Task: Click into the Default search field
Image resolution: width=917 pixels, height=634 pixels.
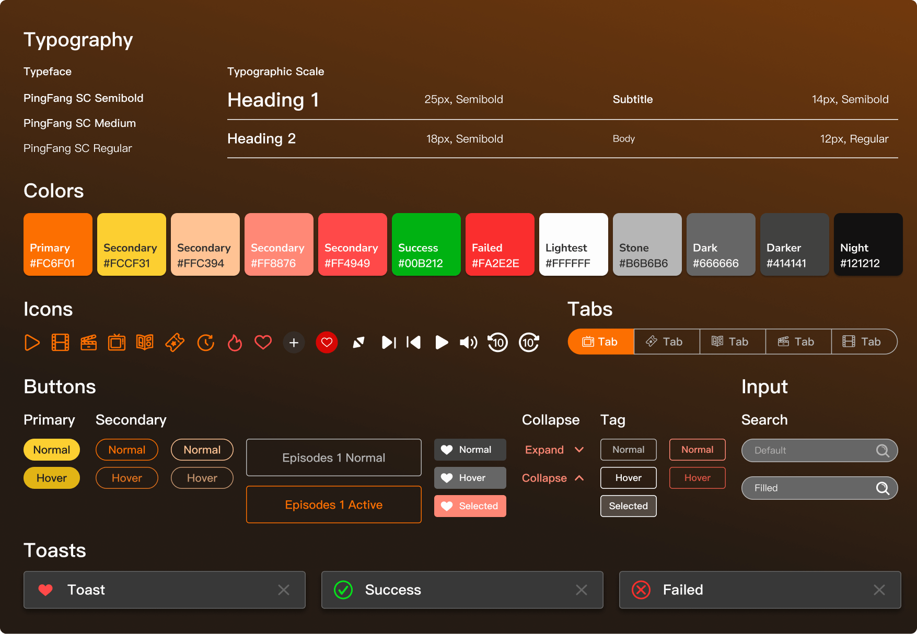Action: (820, 450)
